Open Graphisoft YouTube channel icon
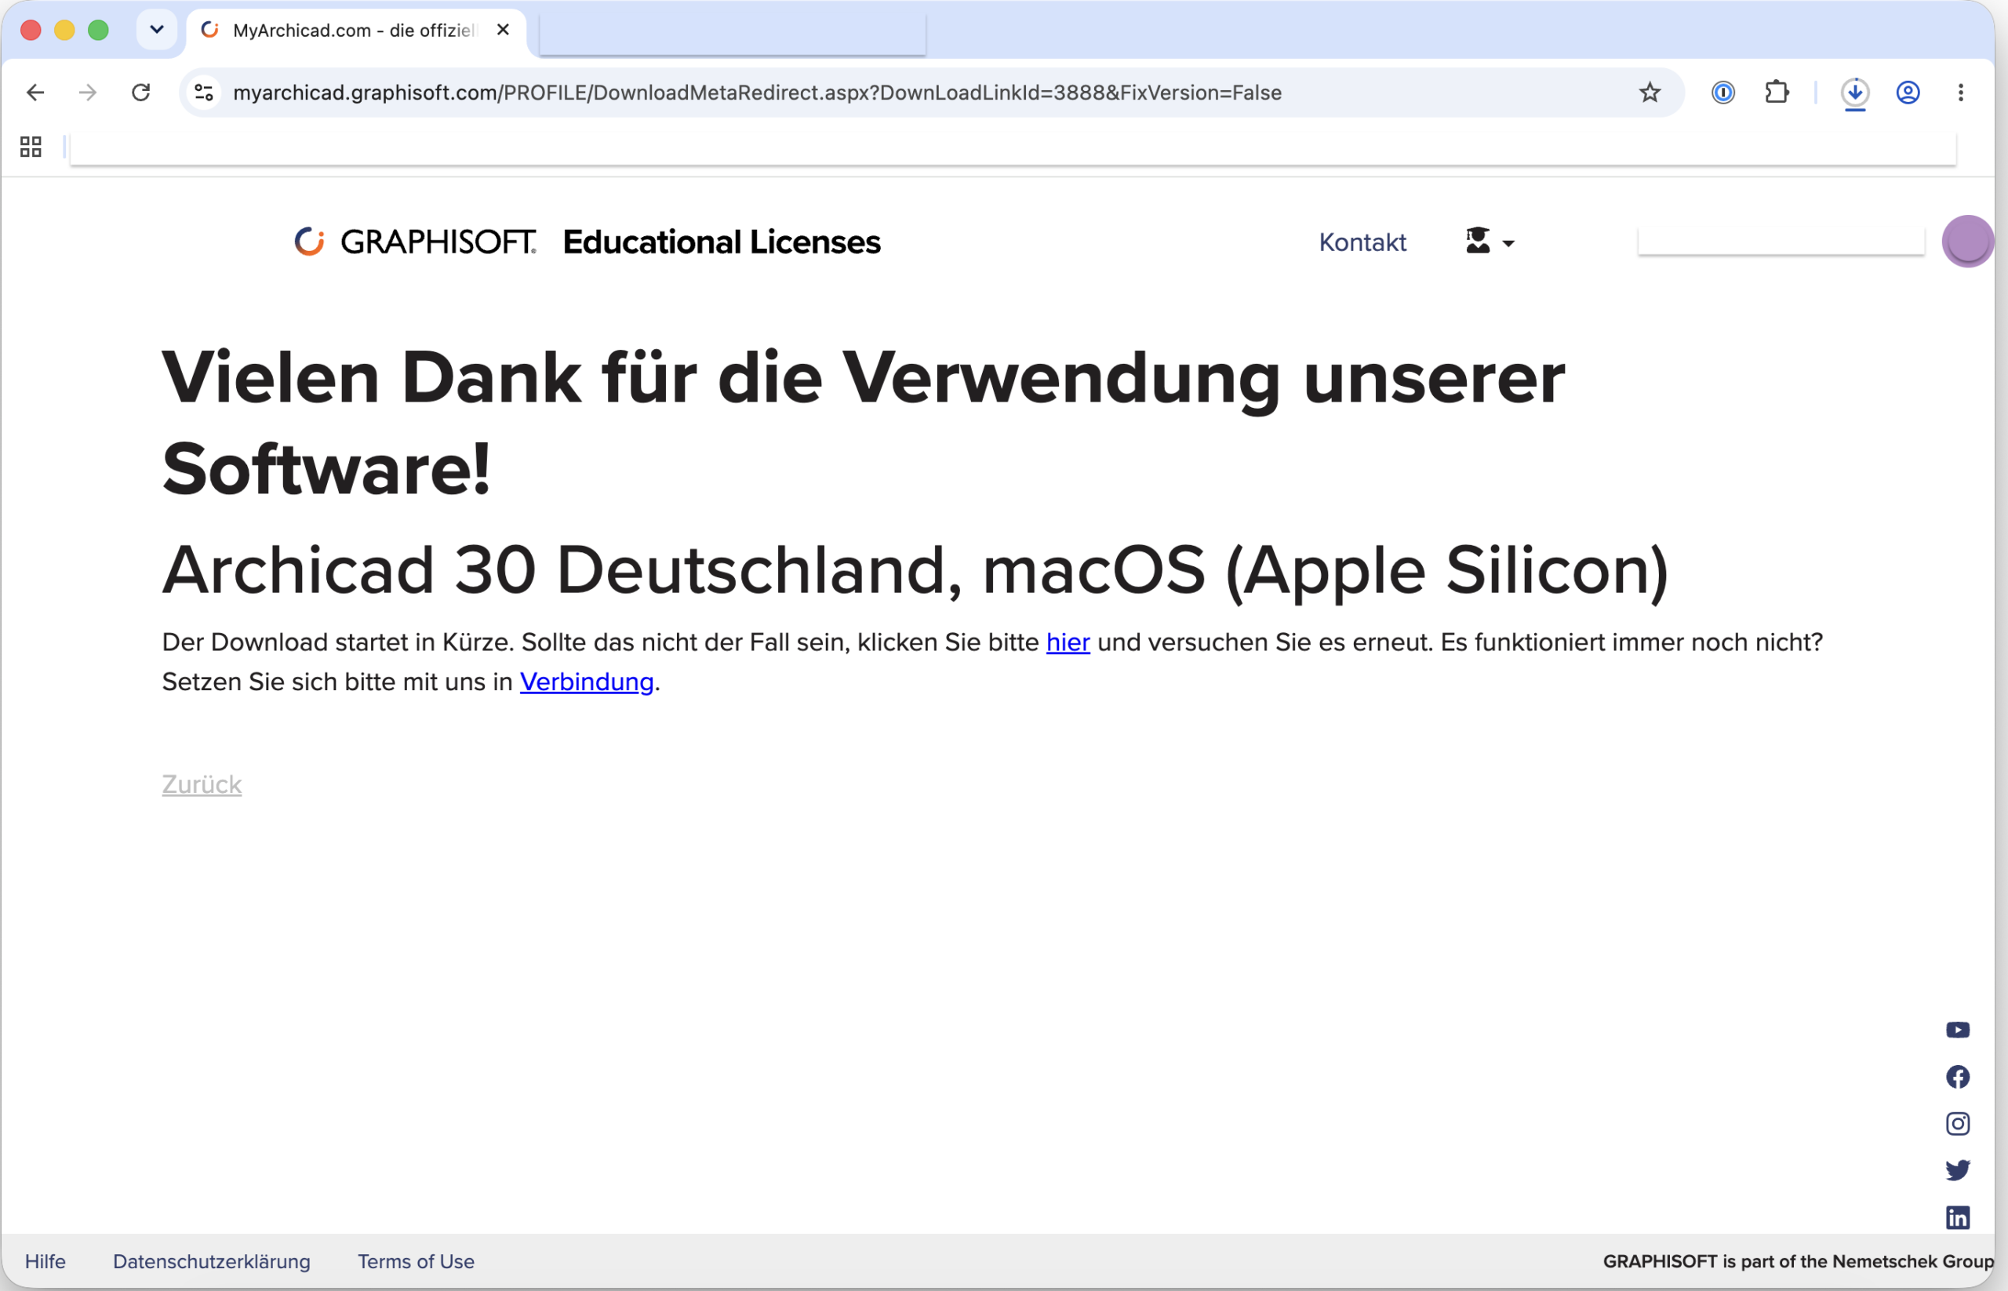 pos(1958,1031)
